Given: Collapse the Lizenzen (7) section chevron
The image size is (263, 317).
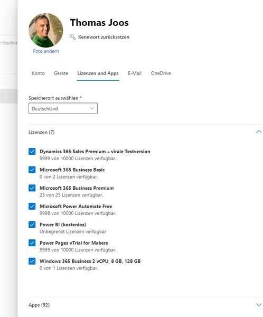Looking at the screenshot, I should point(259,132).
